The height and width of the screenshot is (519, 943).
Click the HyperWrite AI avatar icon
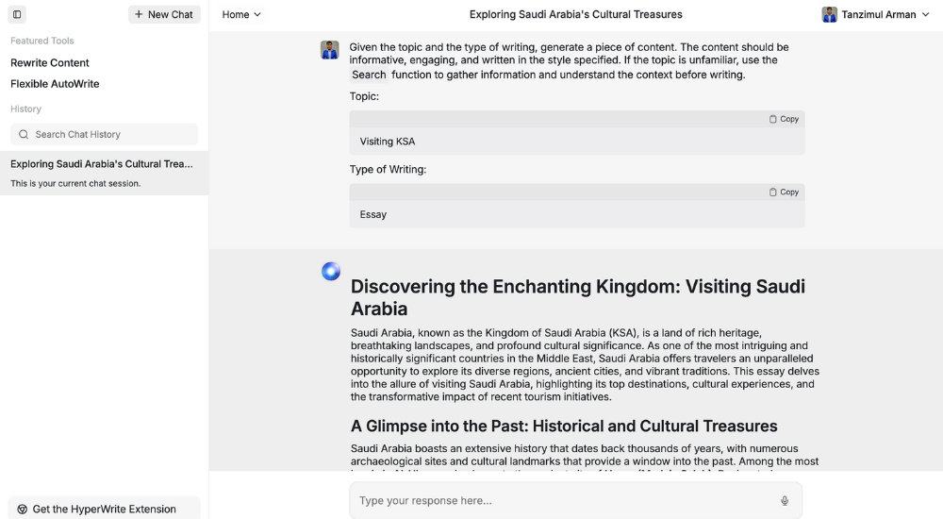pos(331,272)
